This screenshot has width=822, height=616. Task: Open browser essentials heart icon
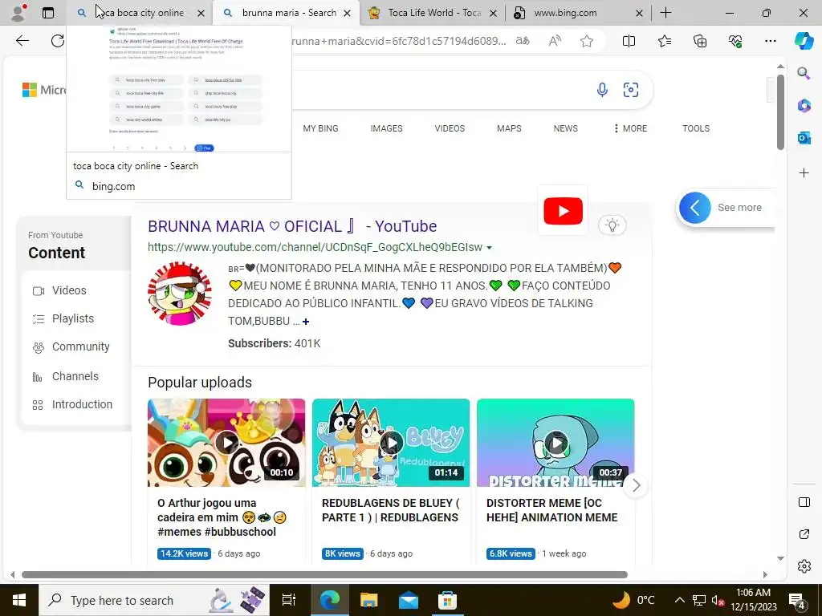pos(735,41)
